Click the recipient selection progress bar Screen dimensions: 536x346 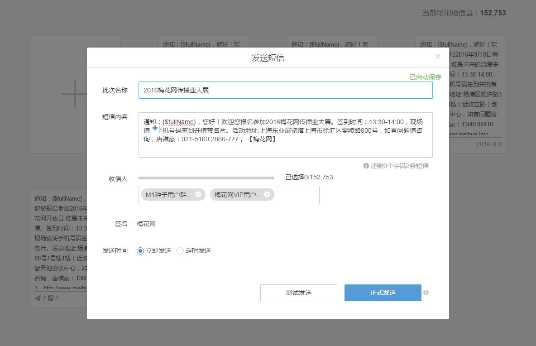point(206,178)
